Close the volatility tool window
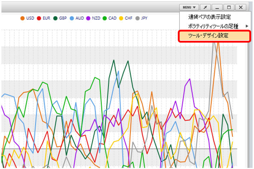The width and height of the screenshot is (254, 169). [x=241, y=7]
